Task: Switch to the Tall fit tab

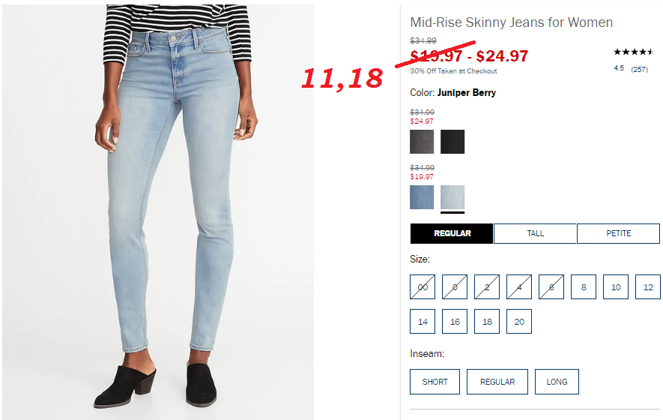Action: 535,233
